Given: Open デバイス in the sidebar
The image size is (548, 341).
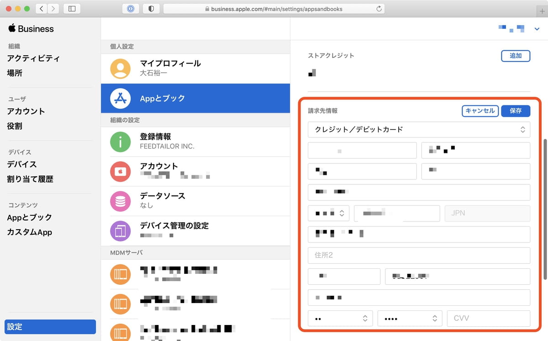Looking at the screenshot, I should 22,164.
